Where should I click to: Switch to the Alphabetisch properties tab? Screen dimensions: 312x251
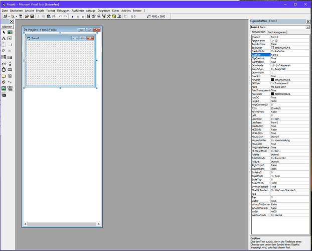(x=258, y=32)
